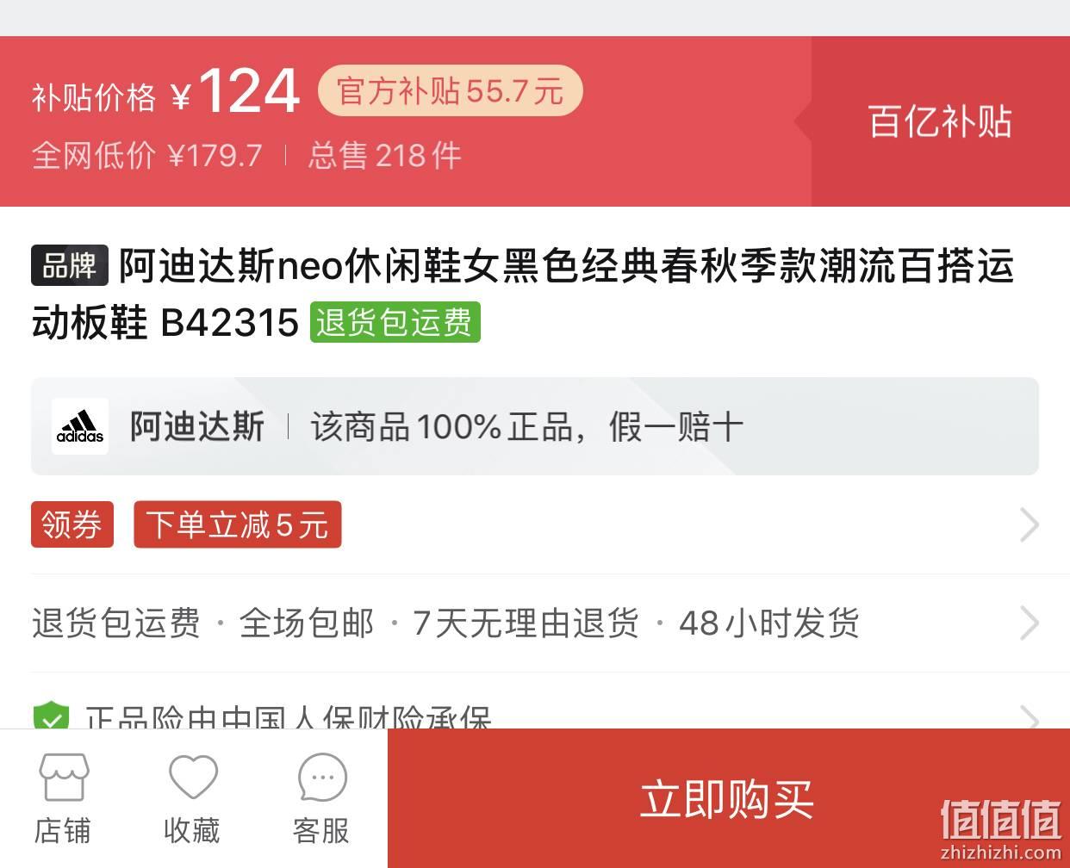This screenshot has height=868, width=1070.
Task: Tap 官方补贴55.7元 subsidy pill
Action: (x=451, y=91)
